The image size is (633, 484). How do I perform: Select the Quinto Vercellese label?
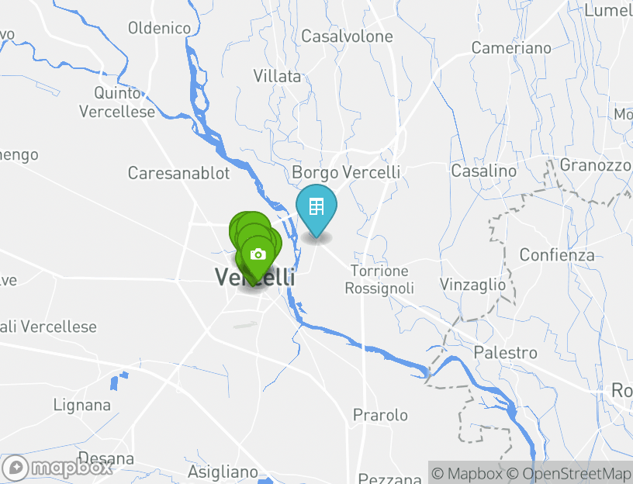pyautogui.click(x=117, y=102)
